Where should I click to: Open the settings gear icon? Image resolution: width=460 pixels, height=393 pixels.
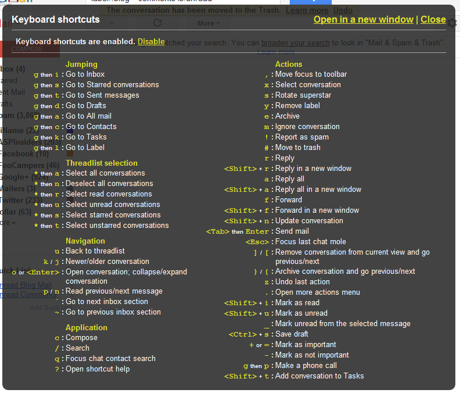(453, 23)
